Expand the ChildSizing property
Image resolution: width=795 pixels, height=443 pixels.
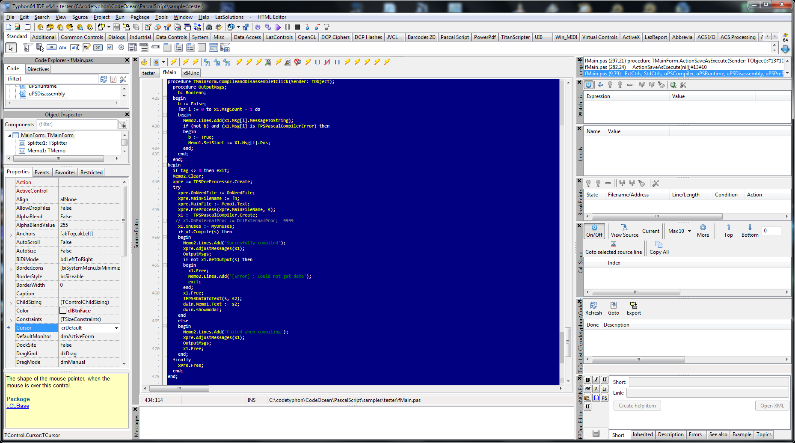coord(11,303)
